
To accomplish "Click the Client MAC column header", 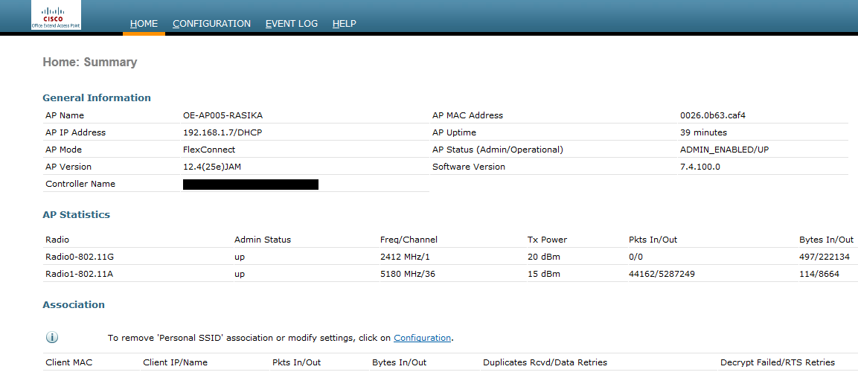I will tap(69, 362).
